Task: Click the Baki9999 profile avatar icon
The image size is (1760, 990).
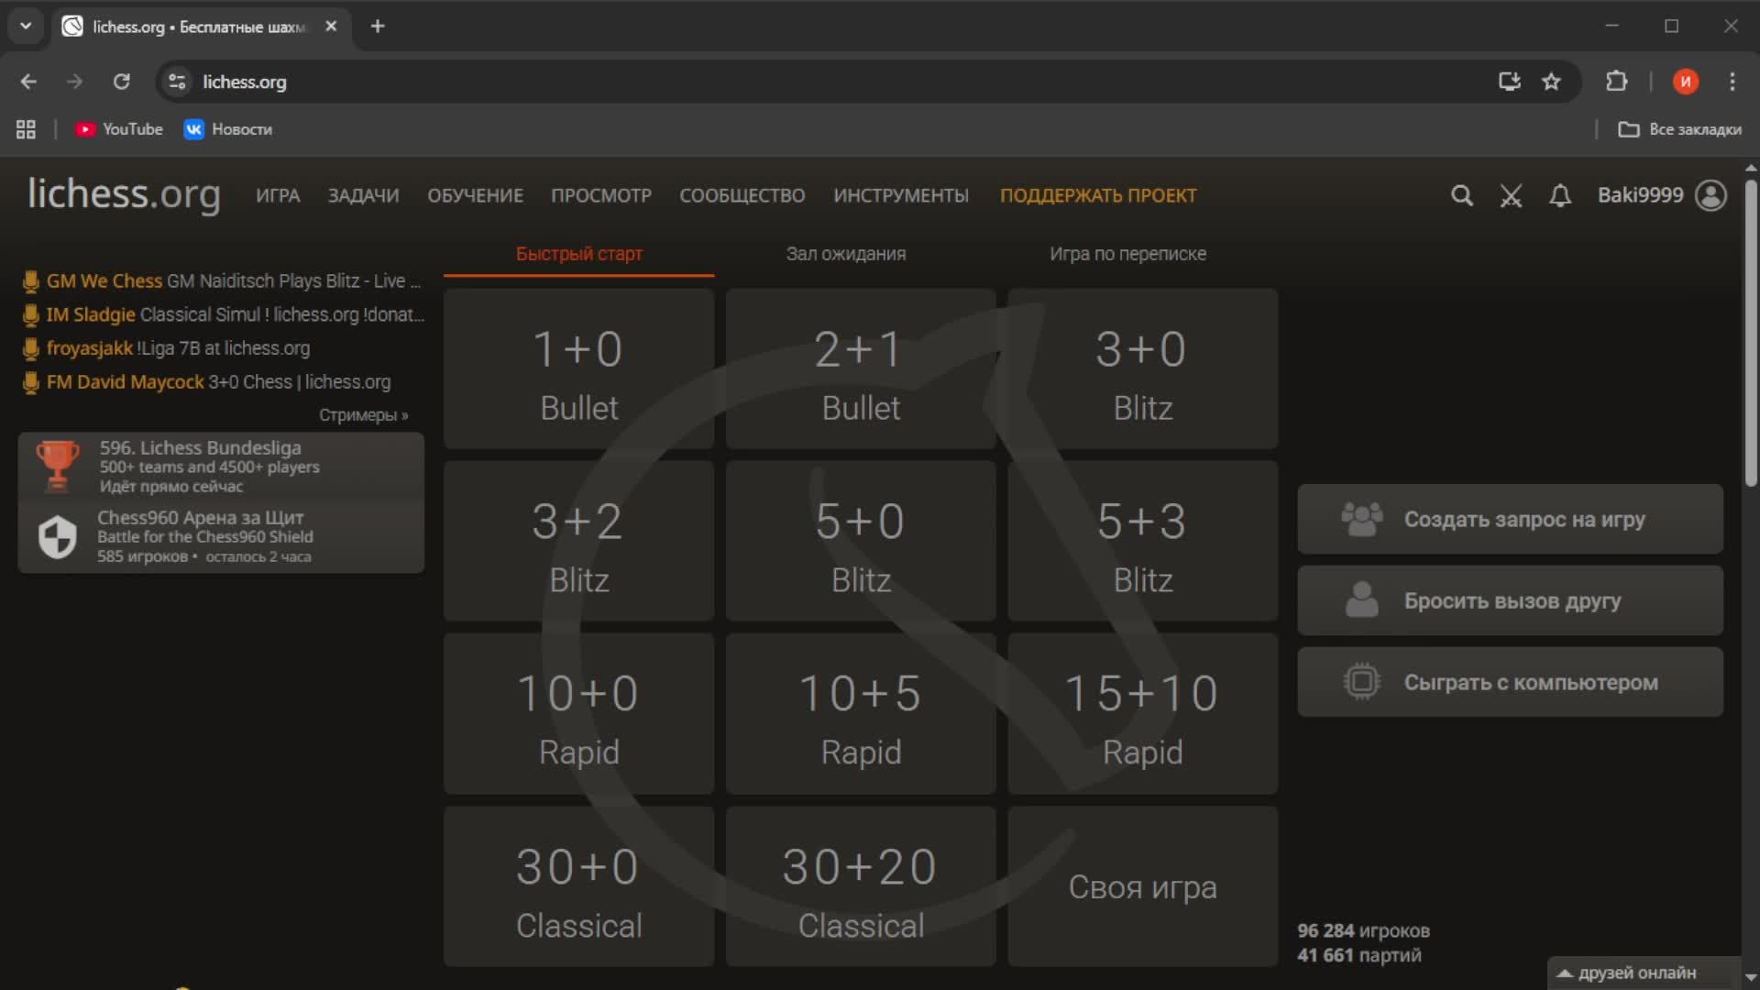Action: pos(1710,195)
